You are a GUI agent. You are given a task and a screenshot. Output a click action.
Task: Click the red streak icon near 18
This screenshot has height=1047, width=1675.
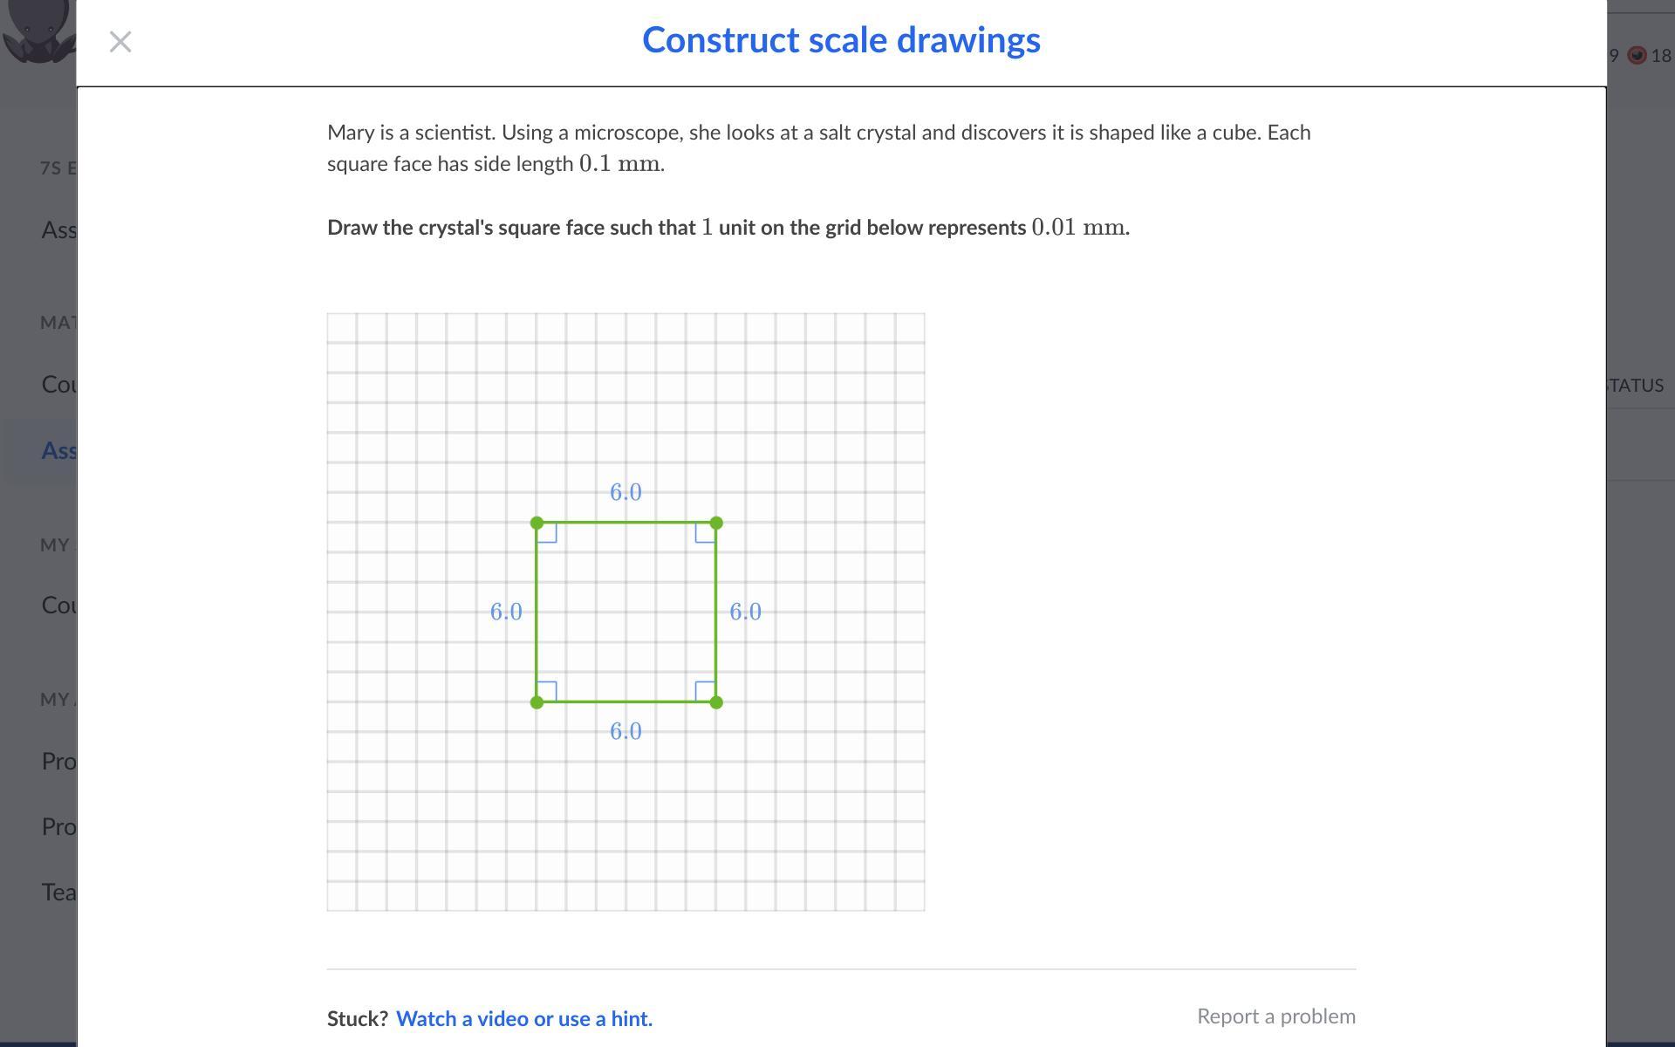click(x=1637, y=56)
